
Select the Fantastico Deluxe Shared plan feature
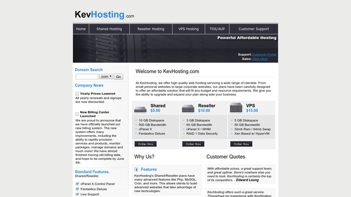click(x=152, y=134)
